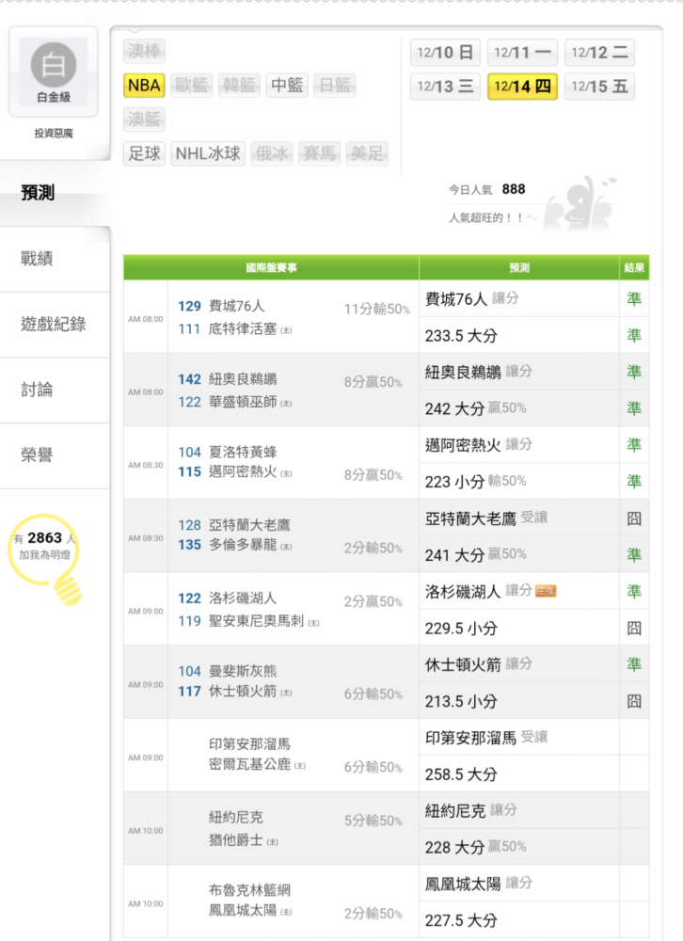Open the 遊戲紀錄 sidebar menu item
Image resolution: width=683 pixels, height=941 pixels.
point(55,324)
